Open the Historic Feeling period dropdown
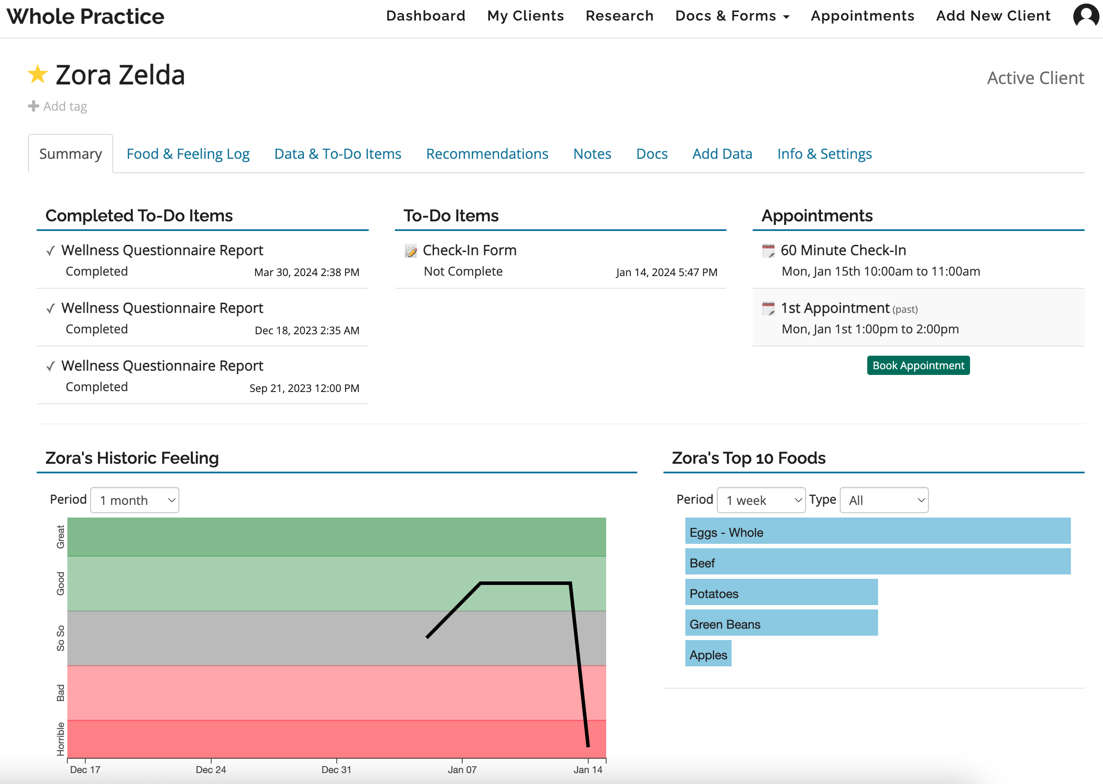Image resolution: width=1103 pixels, height=784 pixels. point(135,500)
